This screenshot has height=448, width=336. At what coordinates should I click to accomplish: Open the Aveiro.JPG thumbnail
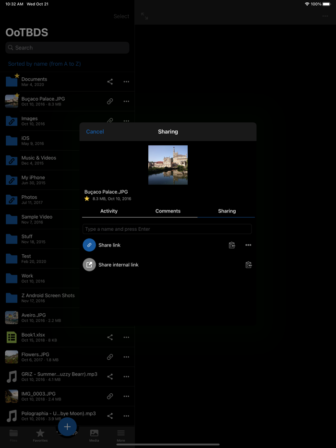pos(12,318)
